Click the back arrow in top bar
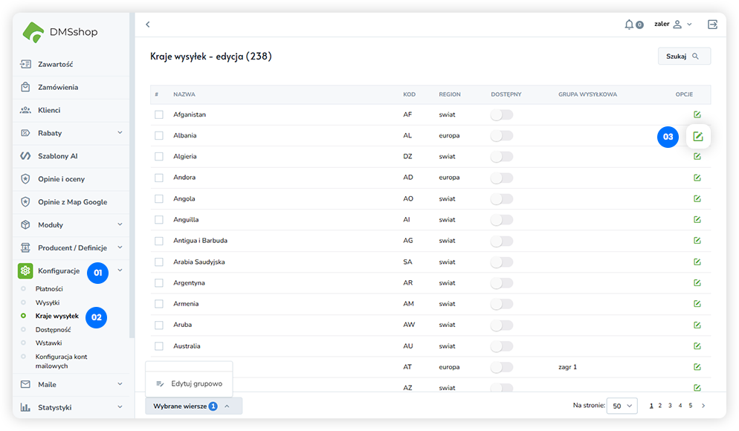The height and width of the screenshot is (431, 739). (148, 25)
